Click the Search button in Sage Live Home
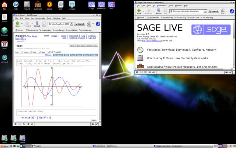 [x=213, y=11]
